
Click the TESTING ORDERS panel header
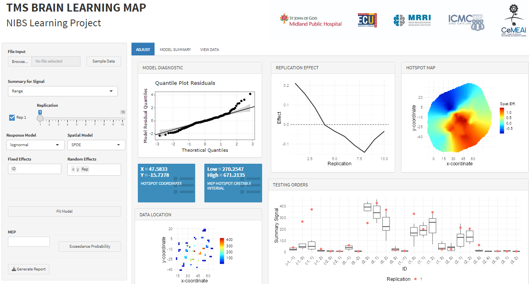click(398, 185)
